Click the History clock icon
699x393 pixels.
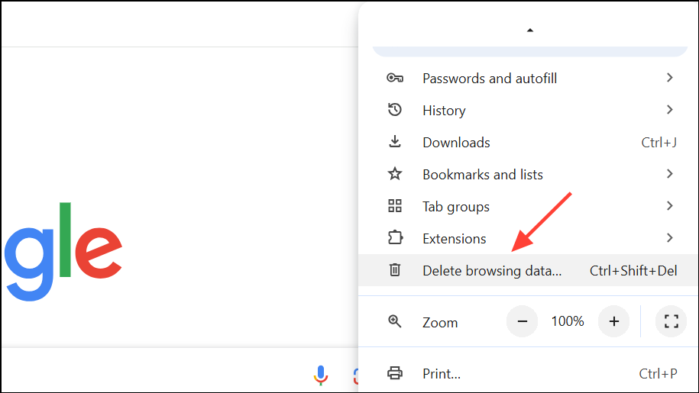(394, 110)
